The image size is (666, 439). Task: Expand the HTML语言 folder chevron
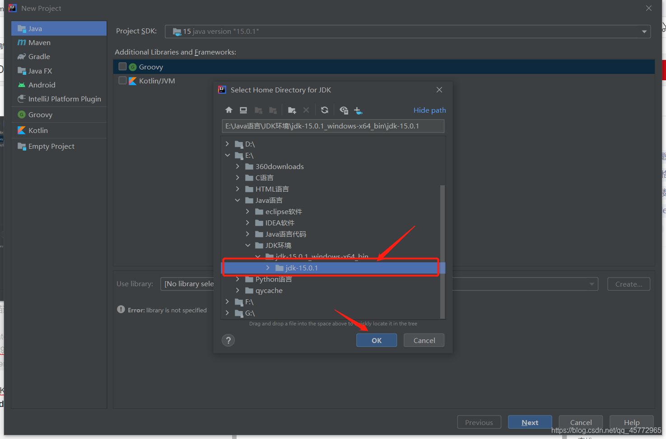click(x=238, y=189)
